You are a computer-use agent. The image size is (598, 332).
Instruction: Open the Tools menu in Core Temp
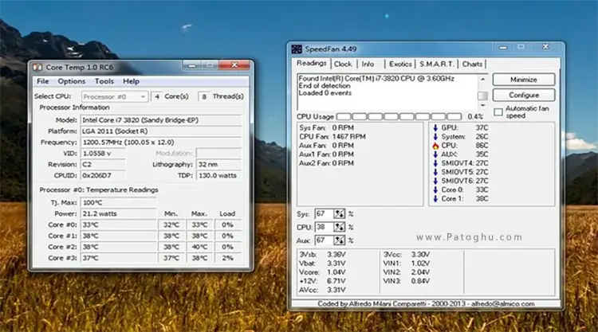pos(104,81)
